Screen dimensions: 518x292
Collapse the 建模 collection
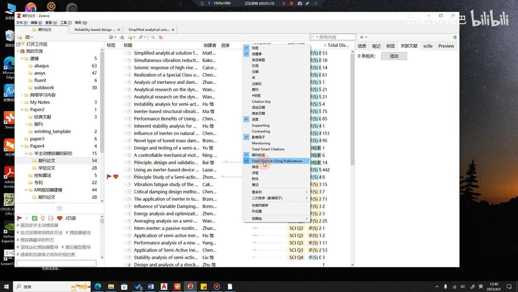point(22,59)
